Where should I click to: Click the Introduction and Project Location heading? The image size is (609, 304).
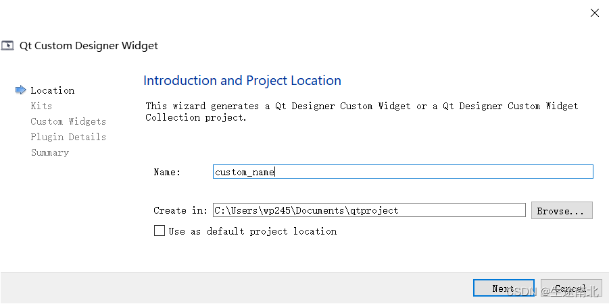[243, 80]
